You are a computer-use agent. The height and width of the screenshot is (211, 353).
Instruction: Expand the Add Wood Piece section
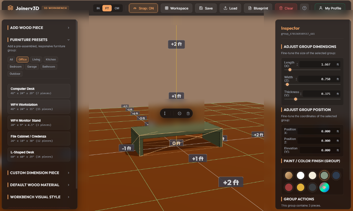pos(39,28)
